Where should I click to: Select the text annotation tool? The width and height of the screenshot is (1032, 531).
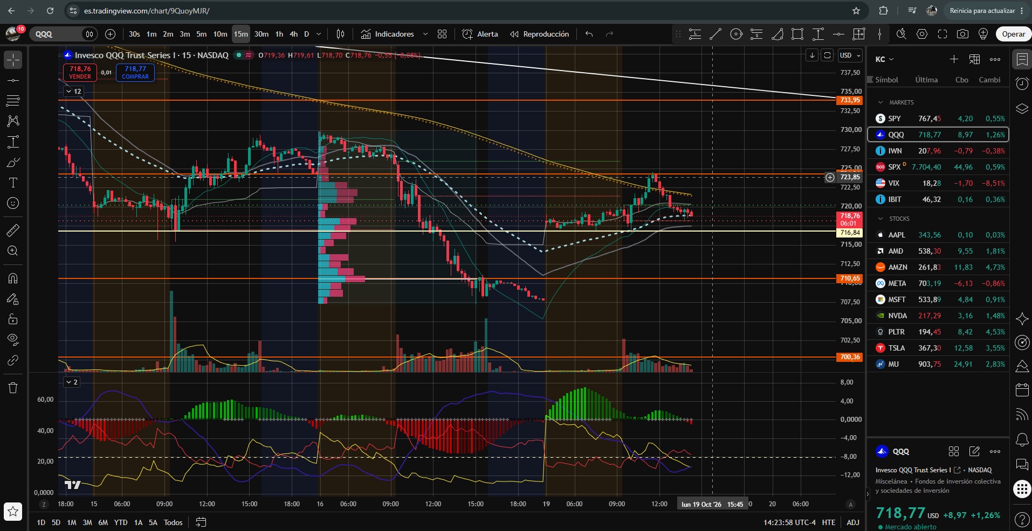tap(13, 183)
